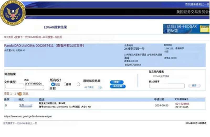Open the 40个条目 results-per-page dropdown
210x137 pixels.
pyautogui.click(x=93, y=87)
